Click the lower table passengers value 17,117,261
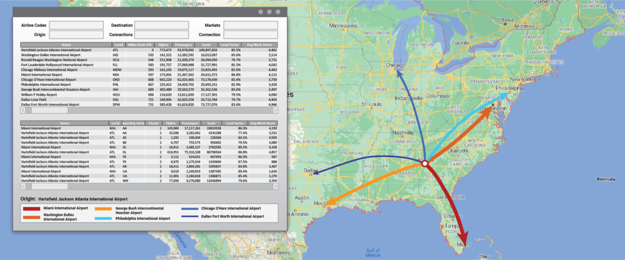Image resolution: width=625 pixels, height=260 pixels. point(192,128)
